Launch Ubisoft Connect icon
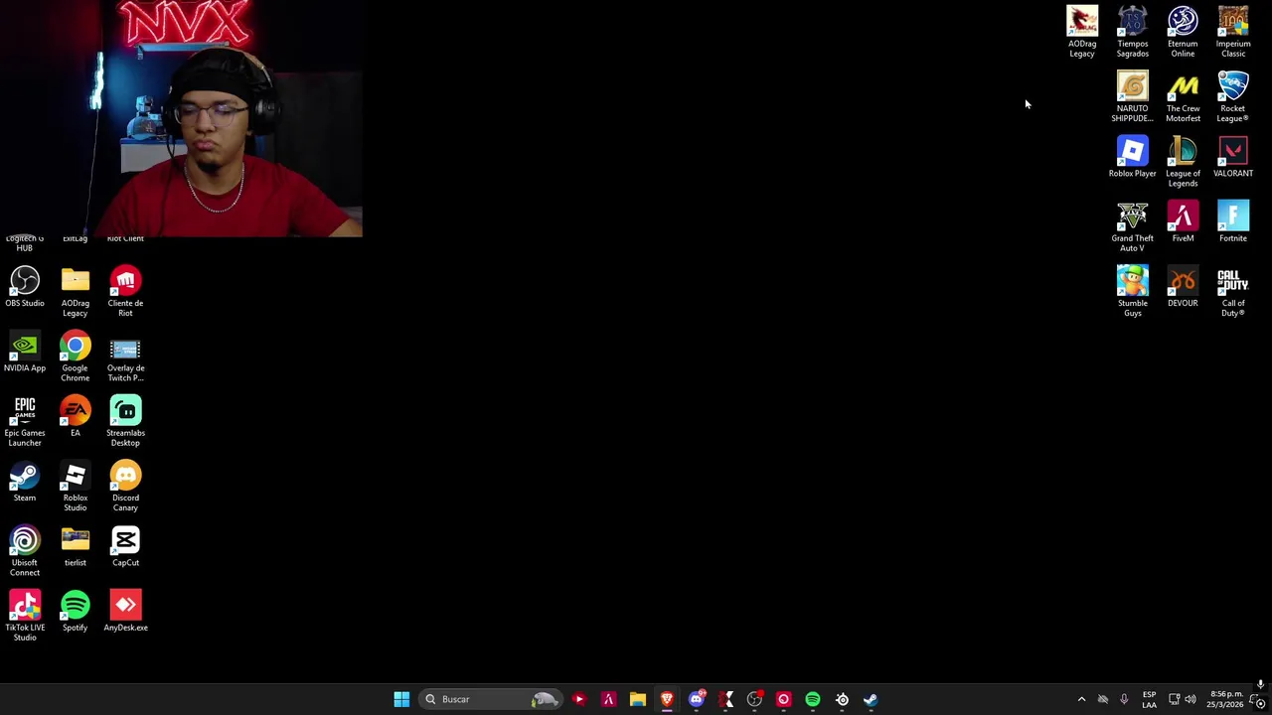 [x=25, y=550]
